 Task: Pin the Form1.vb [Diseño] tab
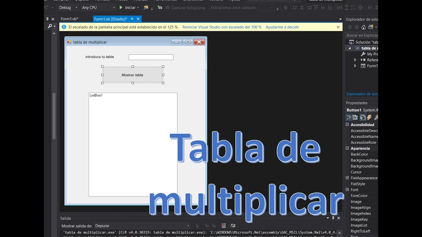pyautogui.click(x=132, y=19)
